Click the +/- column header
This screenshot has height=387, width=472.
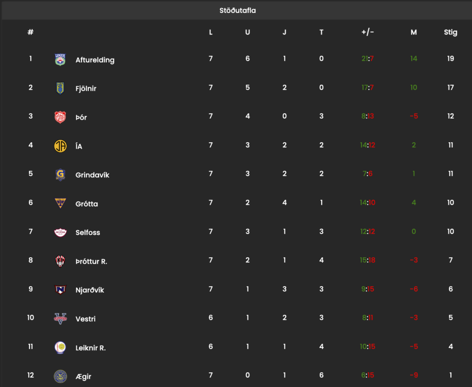(367, 32)
